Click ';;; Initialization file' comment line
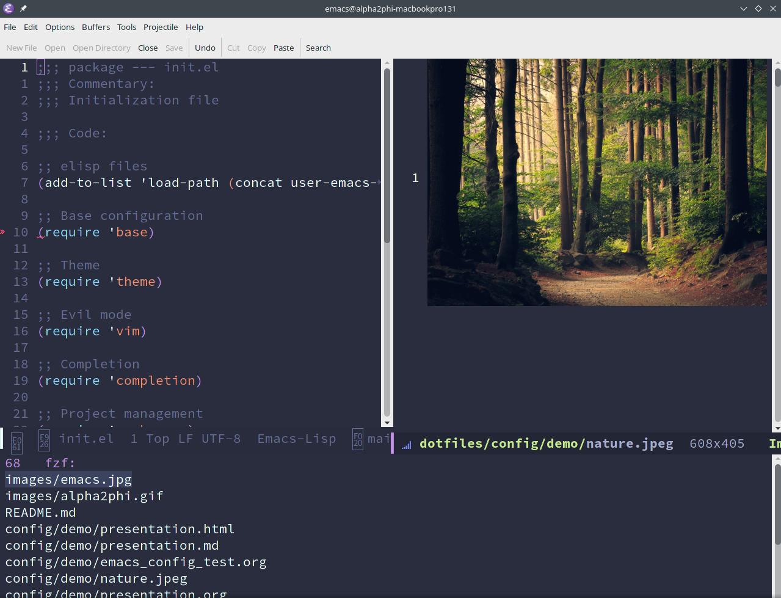 [x=128, y=100]
